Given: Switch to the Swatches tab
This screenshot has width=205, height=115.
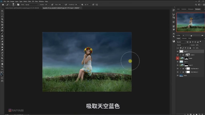Looking at the screenshot, I should coord(184,9).
